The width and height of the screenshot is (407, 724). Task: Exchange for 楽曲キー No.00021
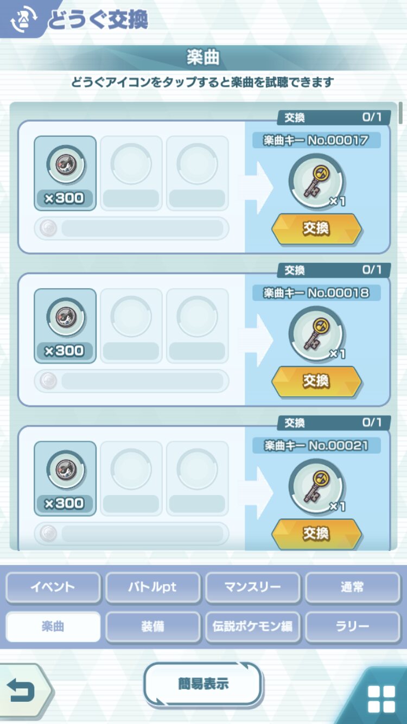[x=316, y=534]
